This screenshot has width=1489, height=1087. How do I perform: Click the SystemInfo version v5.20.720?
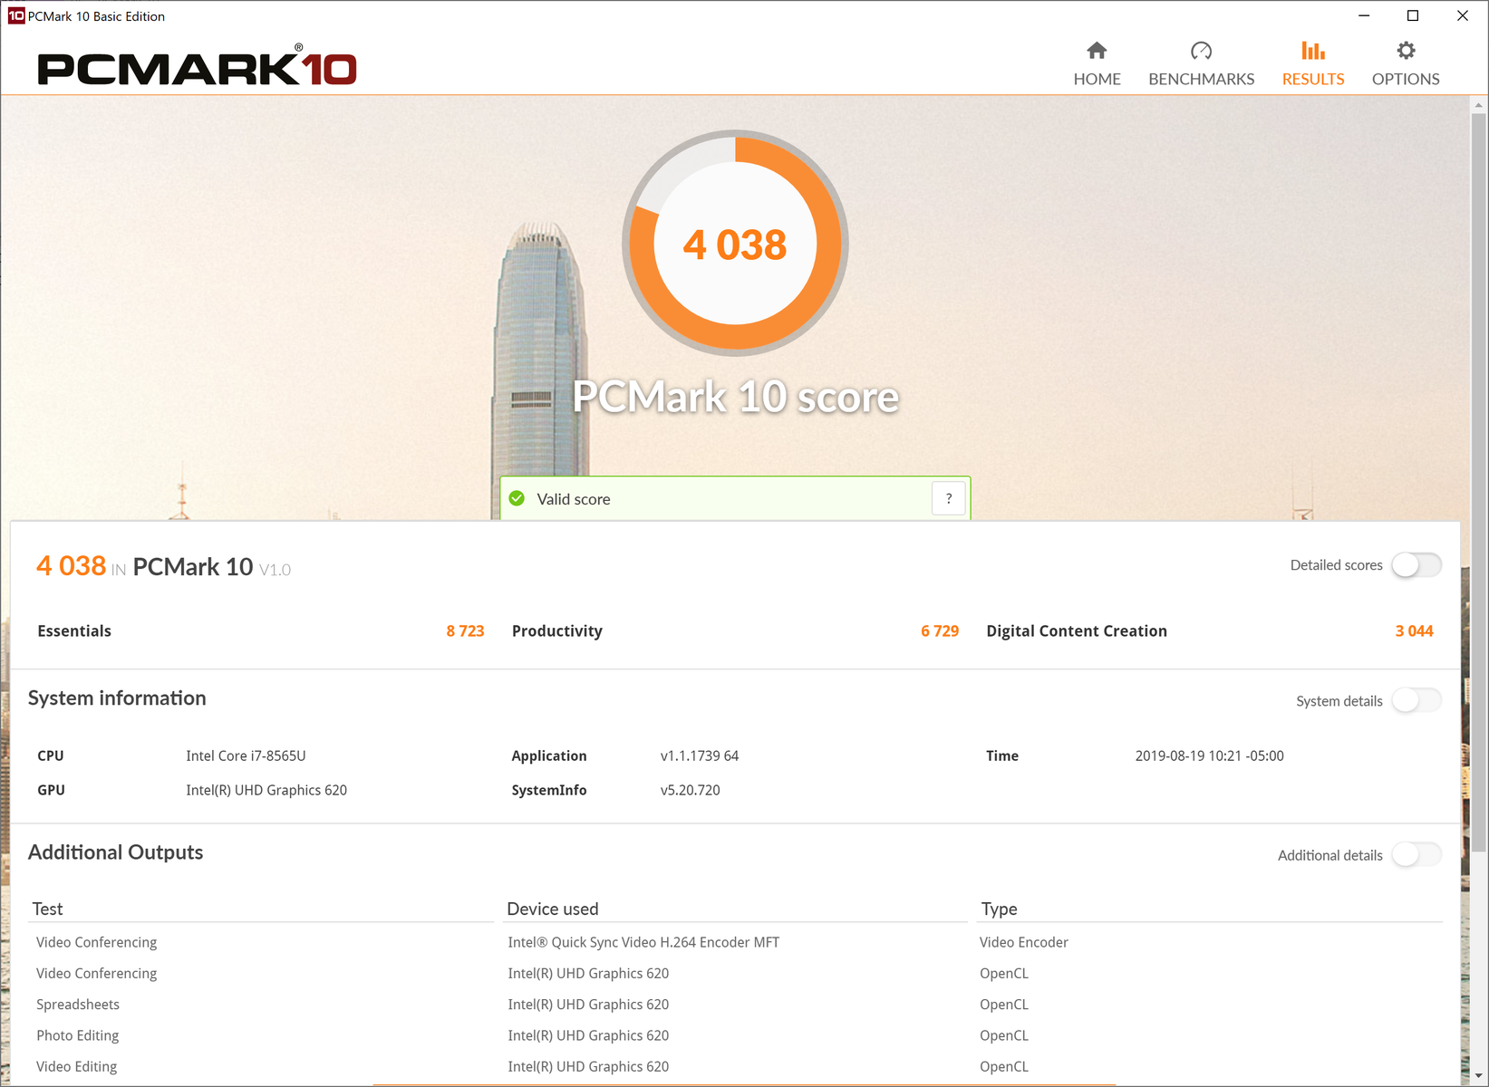click(x=691, y=790)
